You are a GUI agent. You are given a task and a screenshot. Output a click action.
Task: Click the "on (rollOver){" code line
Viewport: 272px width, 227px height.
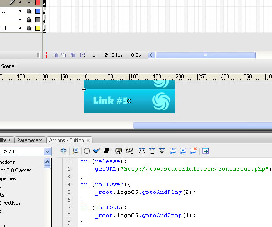[105, 184]
